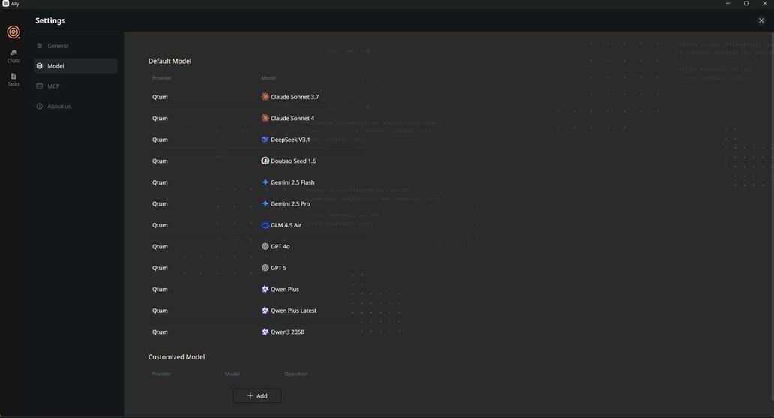Screen dimensions: 774x418
Task: Click the Model cube icon
Action: point(40,66)
